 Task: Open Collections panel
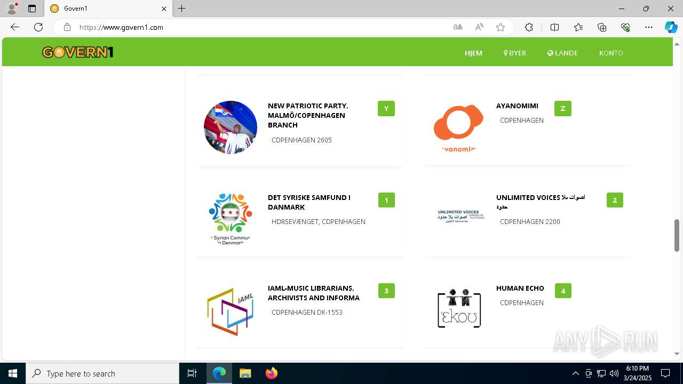(x=602, y=27)
